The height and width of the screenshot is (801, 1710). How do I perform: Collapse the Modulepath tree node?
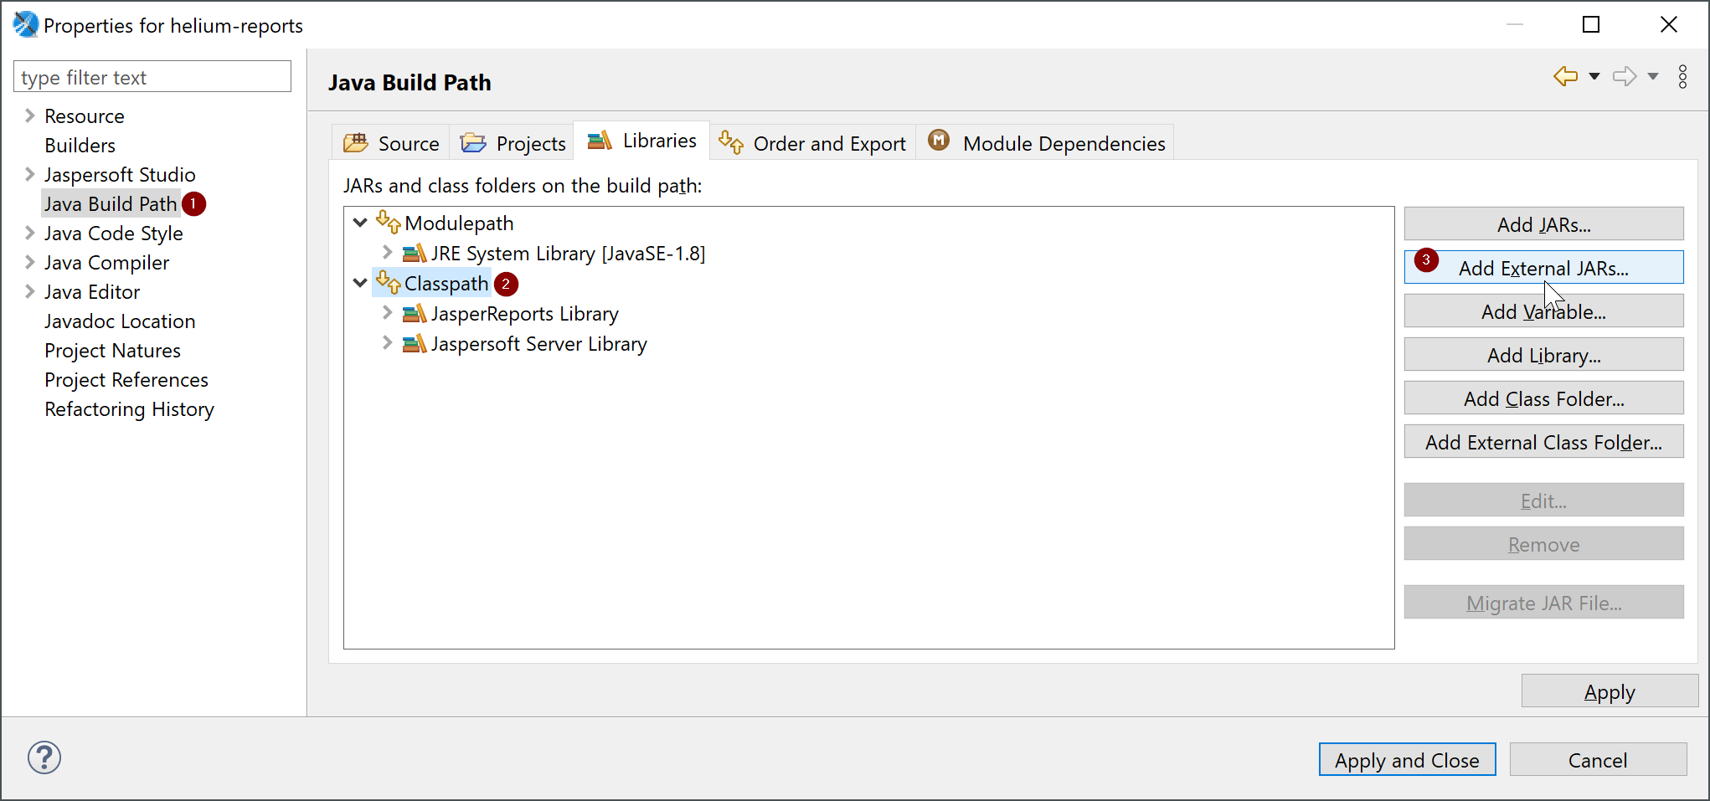[360, 223]
